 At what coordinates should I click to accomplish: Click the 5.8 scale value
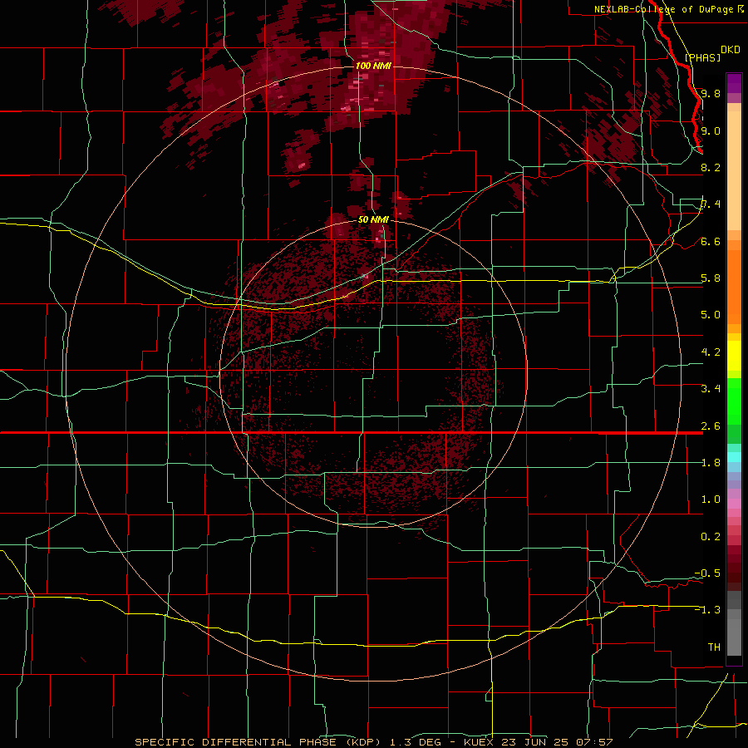coord(711,278)
